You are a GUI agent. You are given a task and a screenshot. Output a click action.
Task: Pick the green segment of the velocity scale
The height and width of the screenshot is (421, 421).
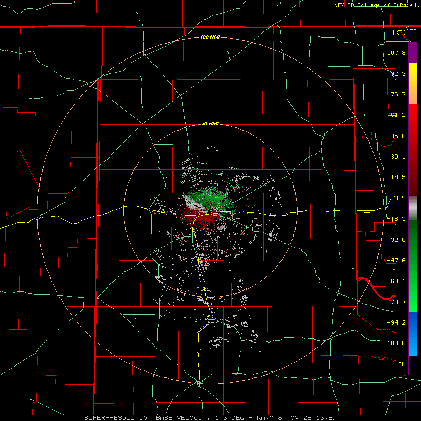tap(413, 266)
